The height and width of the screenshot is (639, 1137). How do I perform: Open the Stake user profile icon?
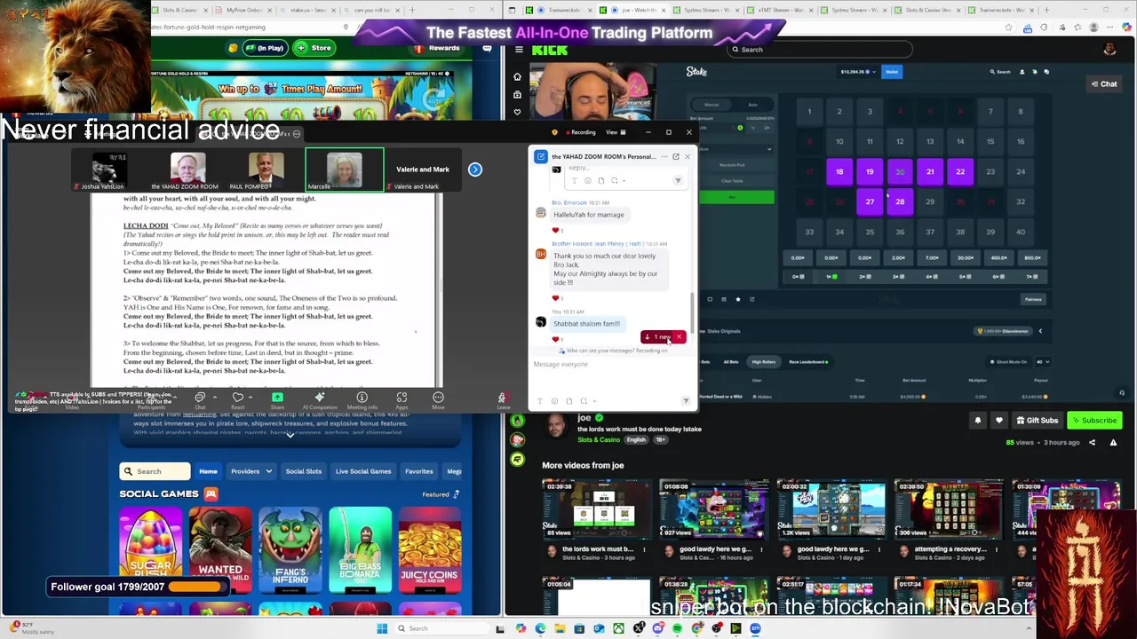click(1022, 72)
